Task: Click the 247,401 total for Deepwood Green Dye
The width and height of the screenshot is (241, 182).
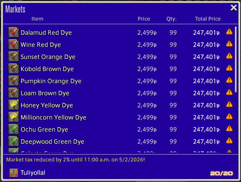Action: pos(206,142)
